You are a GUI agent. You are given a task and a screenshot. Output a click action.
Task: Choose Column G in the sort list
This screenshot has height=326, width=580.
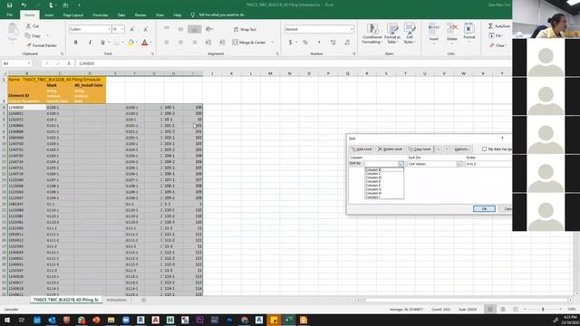pos(384,189)
